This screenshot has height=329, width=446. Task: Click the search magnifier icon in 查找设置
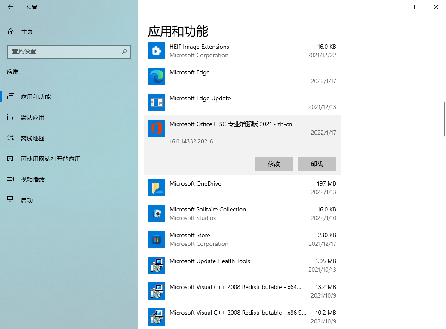124,52
